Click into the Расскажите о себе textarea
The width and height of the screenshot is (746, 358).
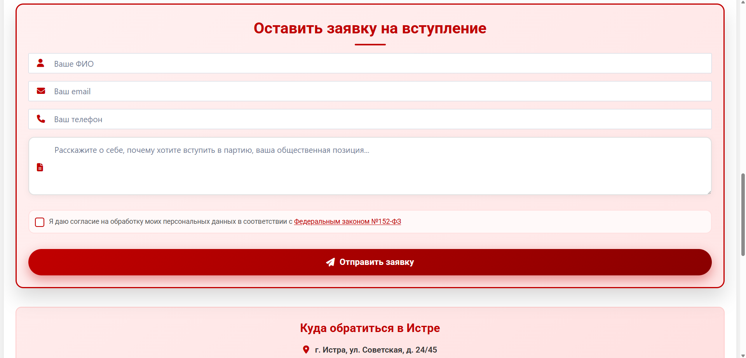tap(370, 166)
